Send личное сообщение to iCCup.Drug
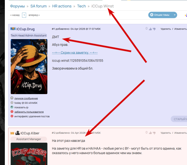Screen dimensions: 187x165 coord(26,98)
